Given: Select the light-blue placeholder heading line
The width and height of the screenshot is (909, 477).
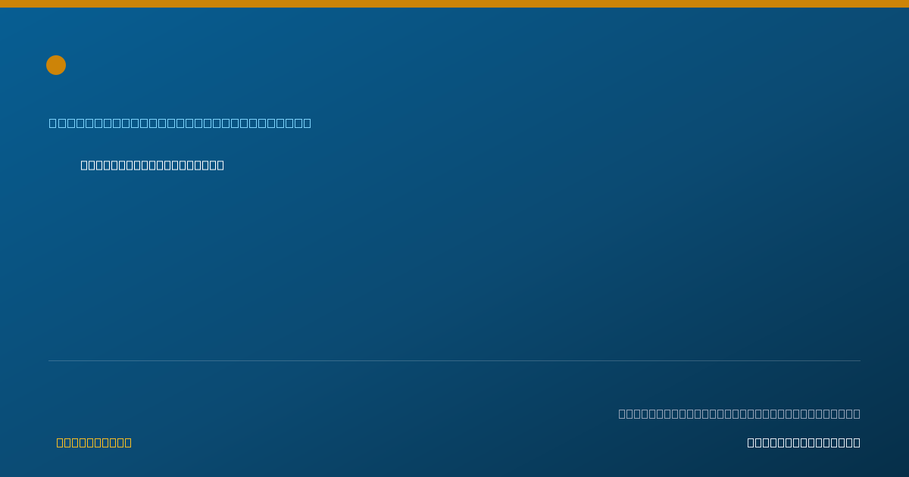Looking at the screenshot, I should point(180,123).
